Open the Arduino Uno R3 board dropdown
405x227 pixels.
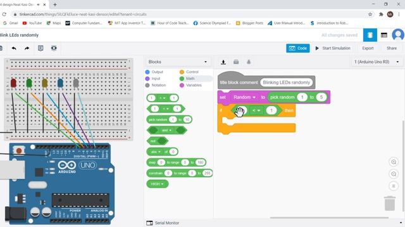(x=377, y=62)
